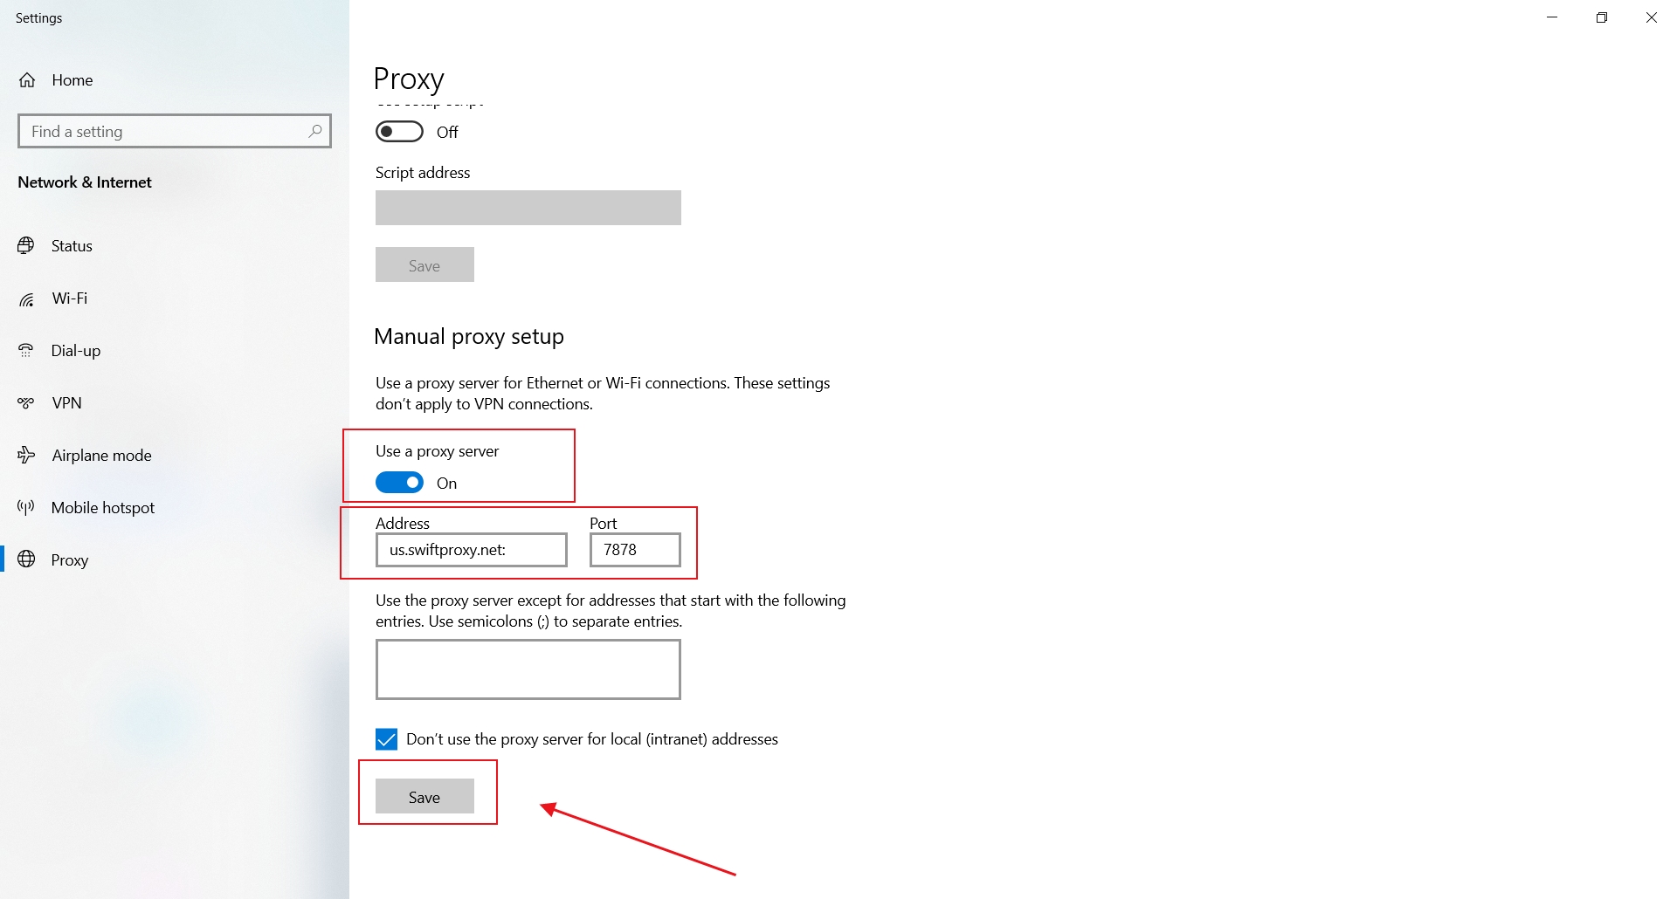Image resolution: width=1677 pixels, height=899 pixels.
Task: Open the Mobile hotspot settings page
Action: tap(102, 508)
